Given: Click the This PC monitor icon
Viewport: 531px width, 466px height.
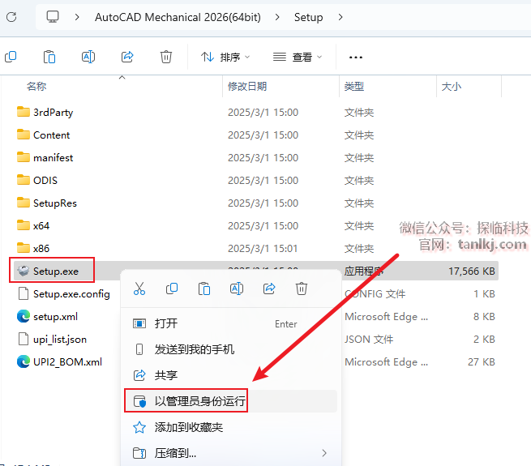Looking at the screenshot, I should point(53,16).
